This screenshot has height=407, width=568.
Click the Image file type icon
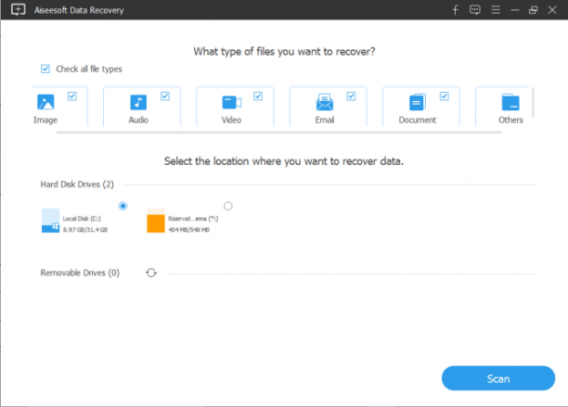(x=45, y=102)
